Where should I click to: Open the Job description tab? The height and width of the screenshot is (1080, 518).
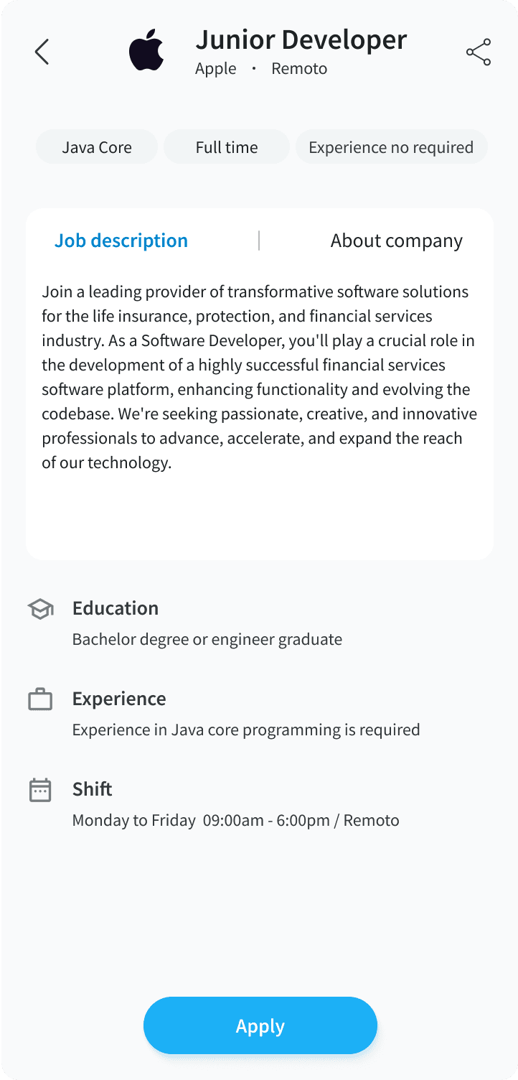click(121, 240)
